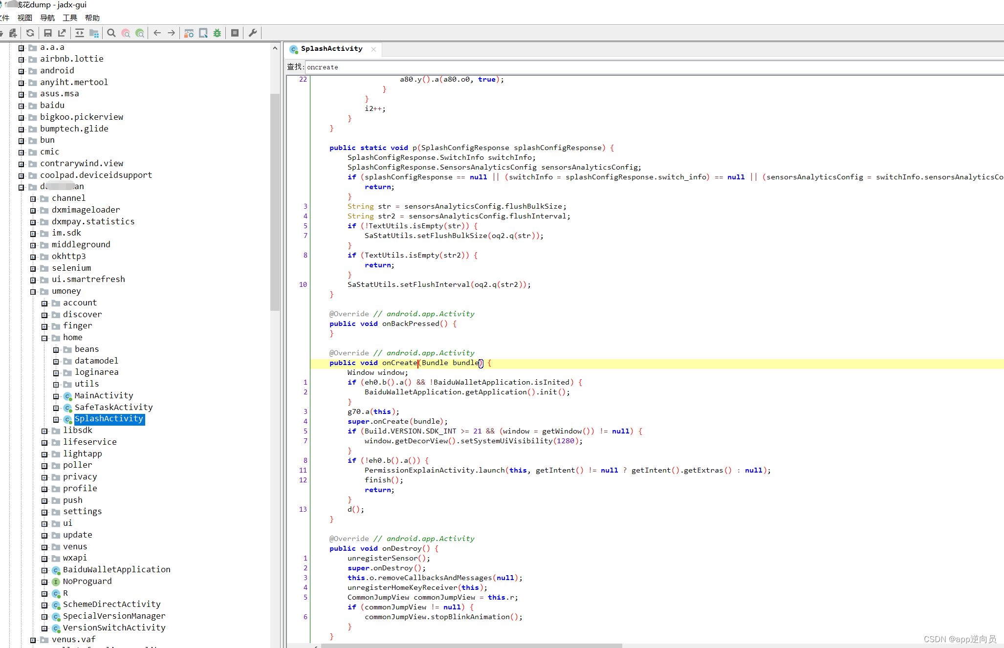Click onCreate method declaration line
The height and width of the screenshot is (648, 1004).
pos(656,363)
